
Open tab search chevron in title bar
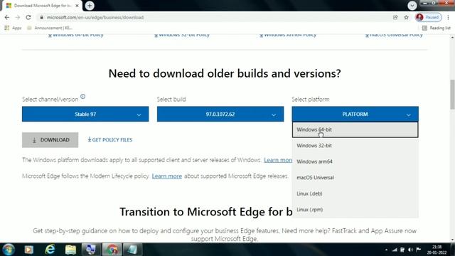412,6
